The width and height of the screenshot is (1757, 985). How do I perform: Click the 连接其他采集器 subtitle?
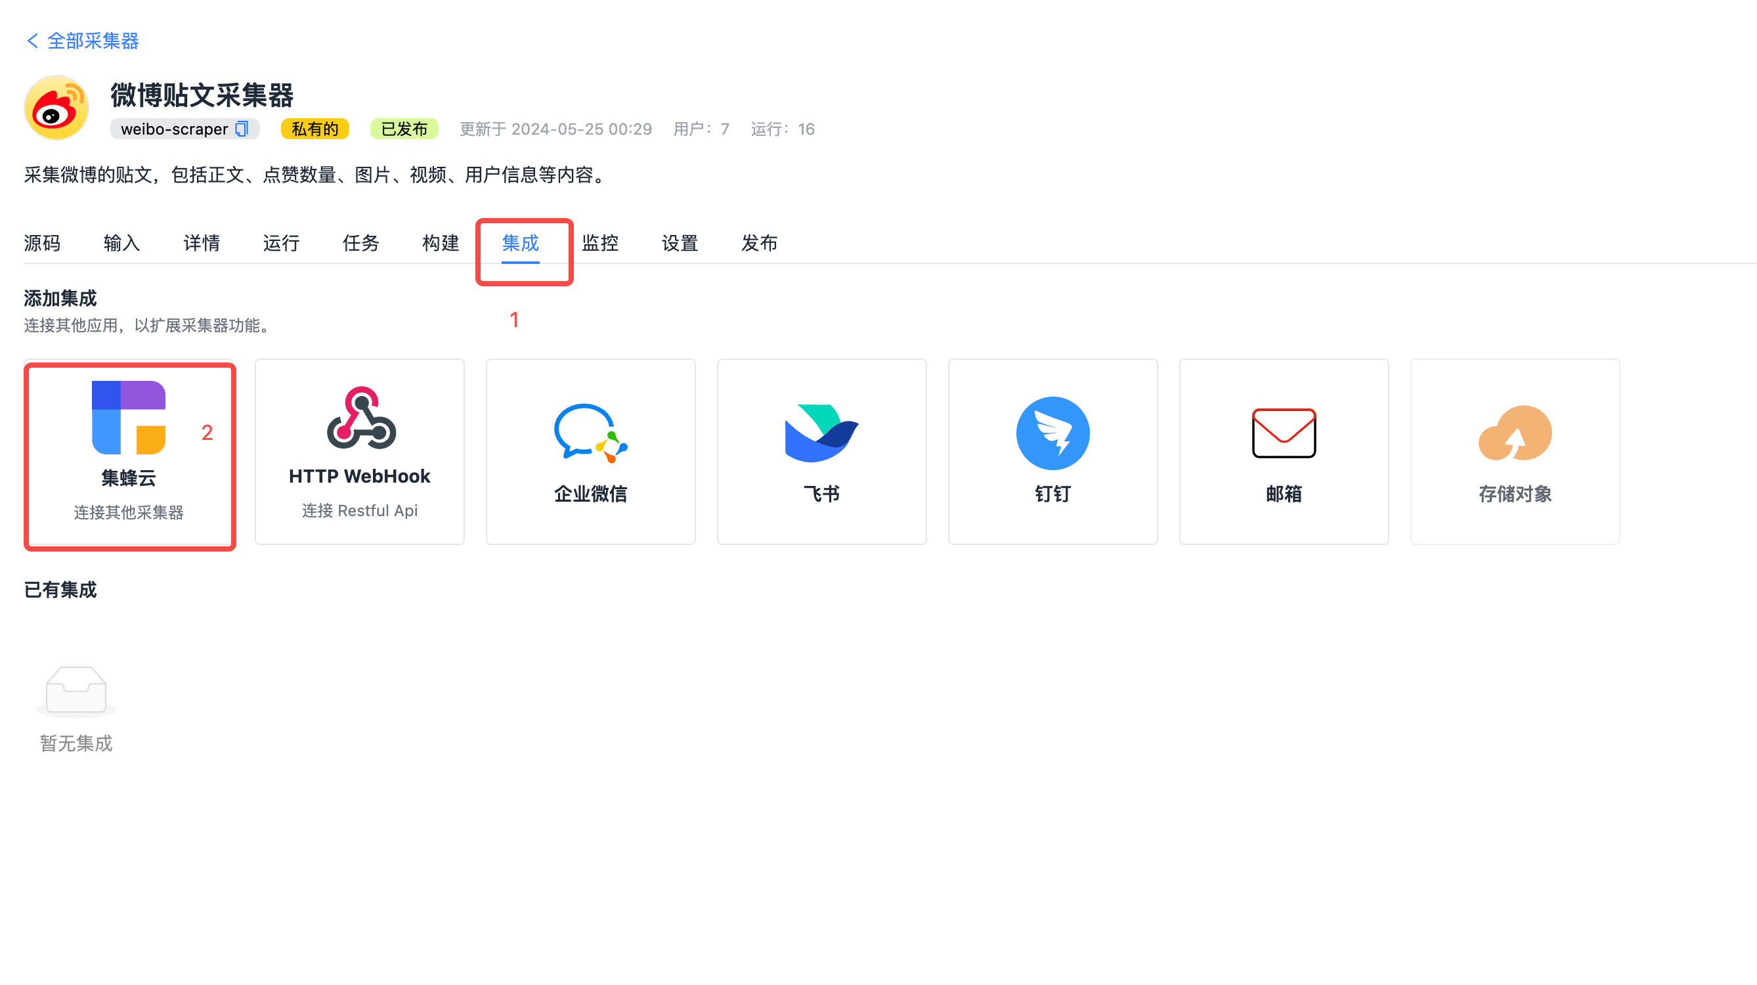coord(129,512)
